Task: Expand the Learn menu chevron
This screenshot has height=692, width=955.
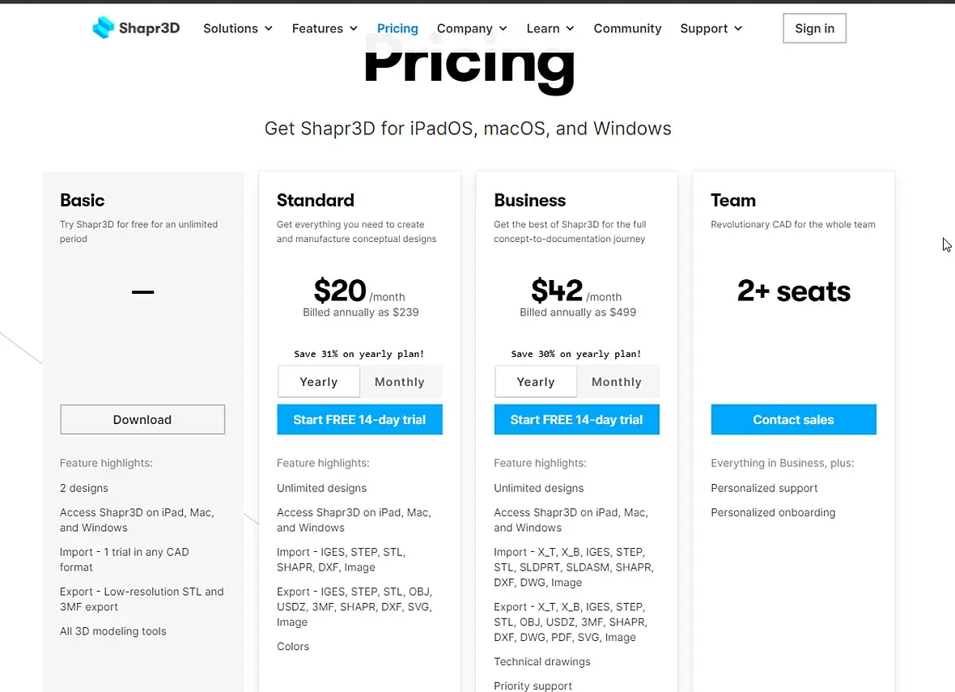Action: click(570, 28)
